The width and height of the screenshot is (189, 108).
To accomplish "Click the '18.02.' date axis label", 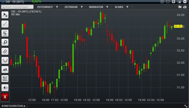I will coord(87,100).
